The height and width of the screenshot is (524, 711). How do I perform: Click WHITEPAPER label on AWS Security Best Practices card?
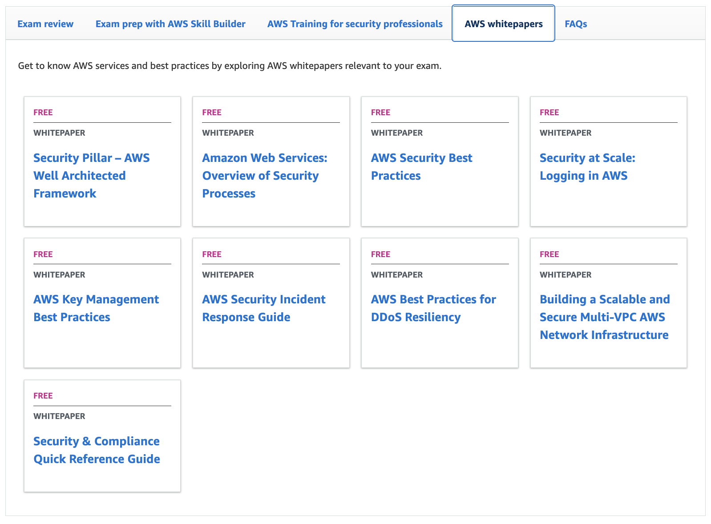pyautogui.click(x=397, y=133)
